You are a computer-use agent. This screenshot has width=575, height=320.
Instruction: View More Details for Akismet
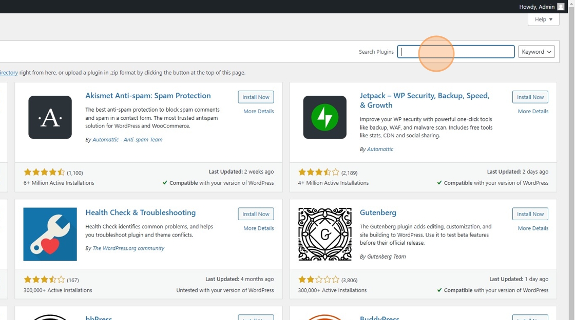pyautogui.click(x=259, y=111)
